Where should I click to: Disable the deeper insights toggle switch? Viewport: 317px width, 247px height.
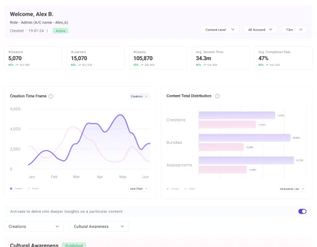(x=302, y=212)
